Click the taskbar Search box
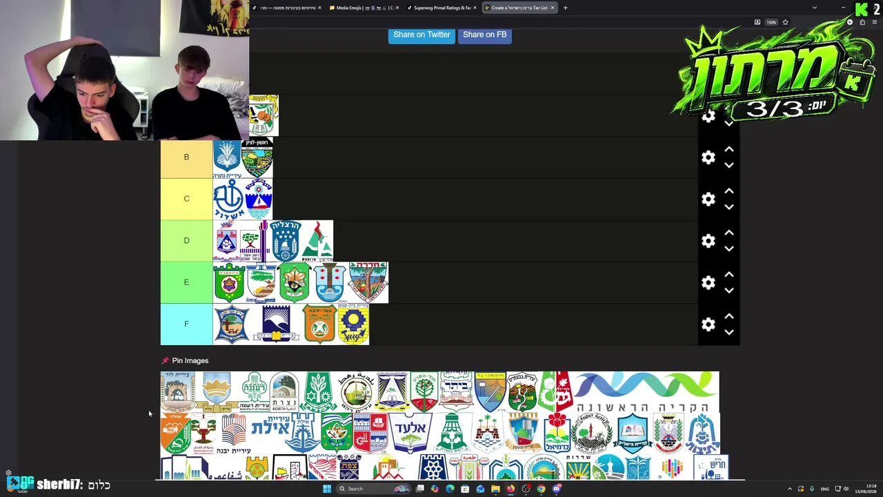Image resolution: width=883 pixels, height=497 pixels. click(373, 489)
